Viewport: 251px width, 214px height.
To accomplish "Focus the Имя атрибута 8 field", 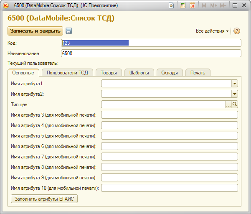I will 170,167.
